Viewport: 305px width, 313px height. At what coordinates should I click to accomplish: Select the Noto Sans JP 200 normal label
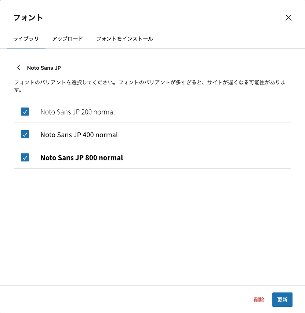click(x=77, y=112)
